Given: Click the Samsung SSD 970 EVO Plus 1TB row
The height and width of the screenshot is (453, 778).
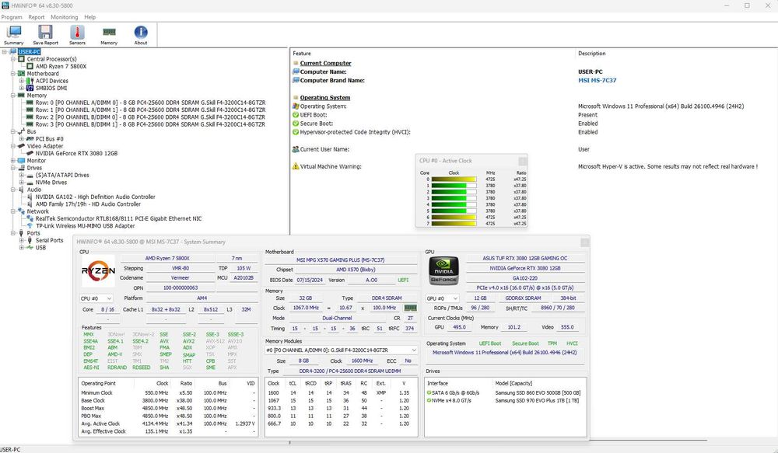Looking at the screenshot, I should (505, 400).
